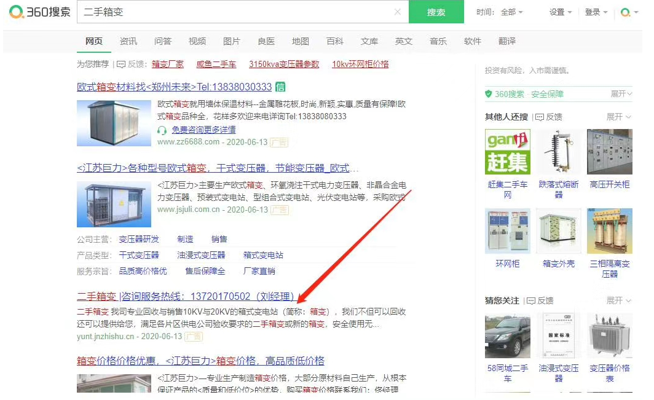
Task: Open the 箱变外壳 thumbnail
Action: tap(559, 230)
